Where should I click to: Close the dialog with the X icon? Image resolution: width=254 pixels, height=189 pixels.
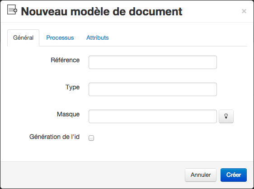pos(244,11)
